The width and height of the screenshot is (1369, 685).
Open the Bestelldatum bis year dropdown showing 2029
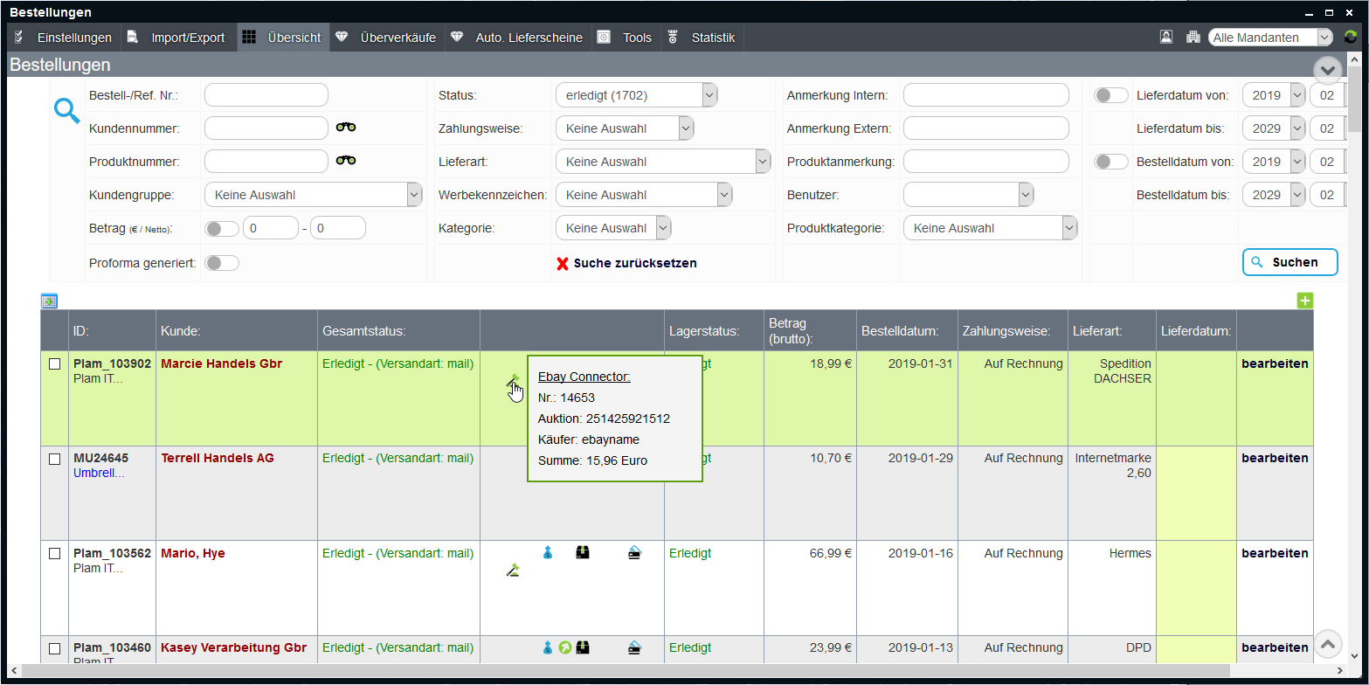click(1273, 195)
